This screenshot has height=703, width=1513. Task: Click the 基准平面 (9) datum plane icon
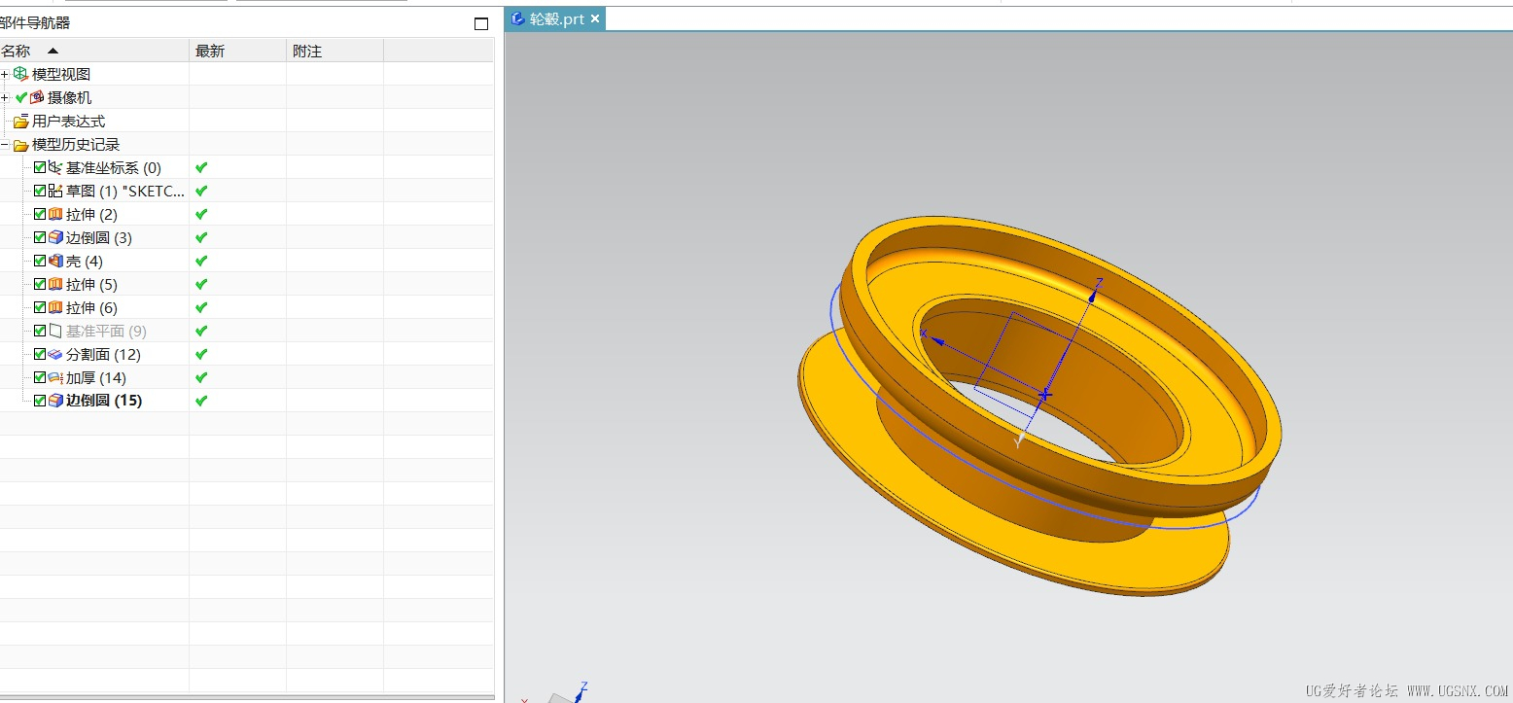[x=55, y=331]
